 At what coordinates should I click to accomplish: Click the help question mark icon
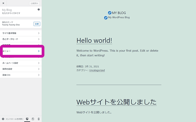[39, 10]
